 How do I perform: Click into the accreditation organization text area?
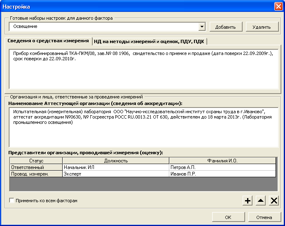(x=144, y=127)
